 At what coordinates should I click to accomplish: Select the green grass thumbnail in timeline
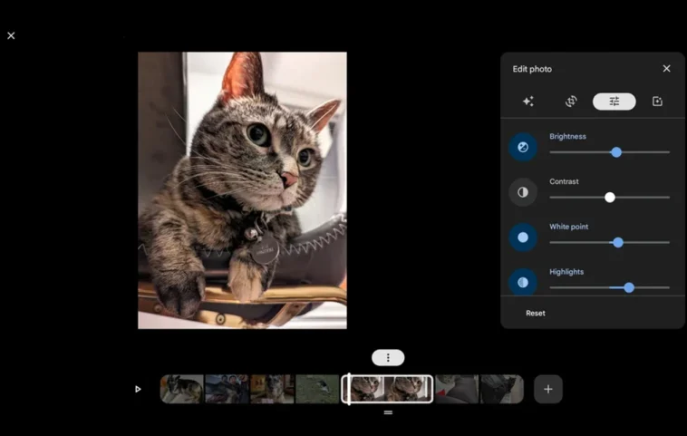click(x=317, y=389)
